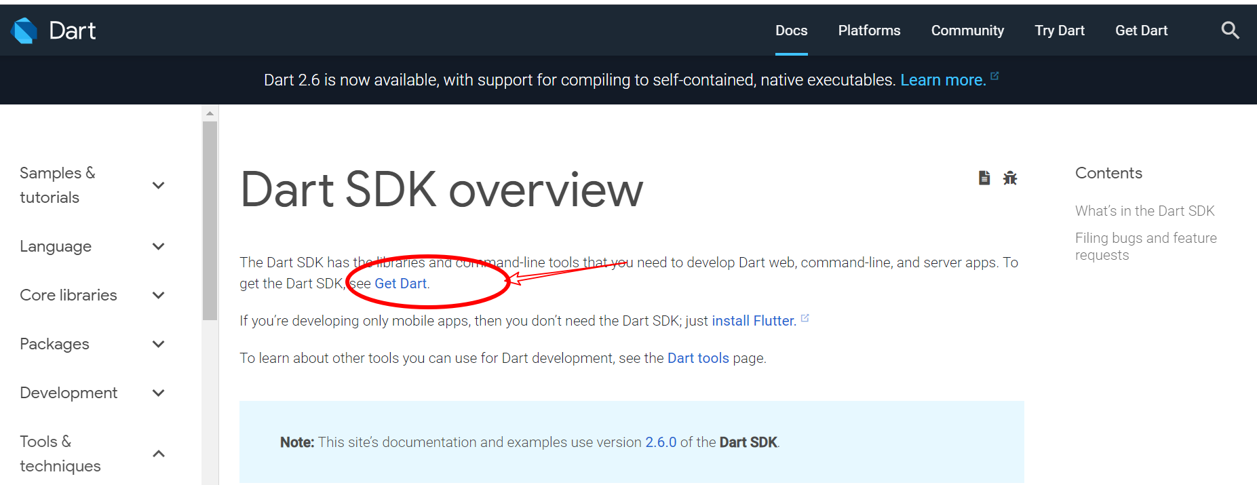The width and height of the screenshot is (1257, 485).
Task: Expand the Core libraries chevron
Action: [159, 295]
